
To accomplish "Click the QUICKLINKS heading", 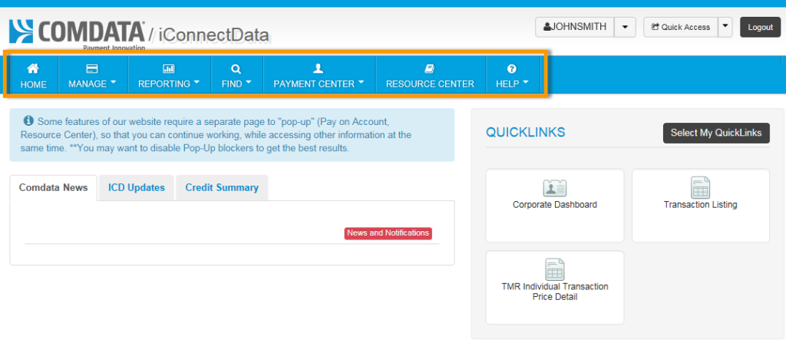I will 525,133.
